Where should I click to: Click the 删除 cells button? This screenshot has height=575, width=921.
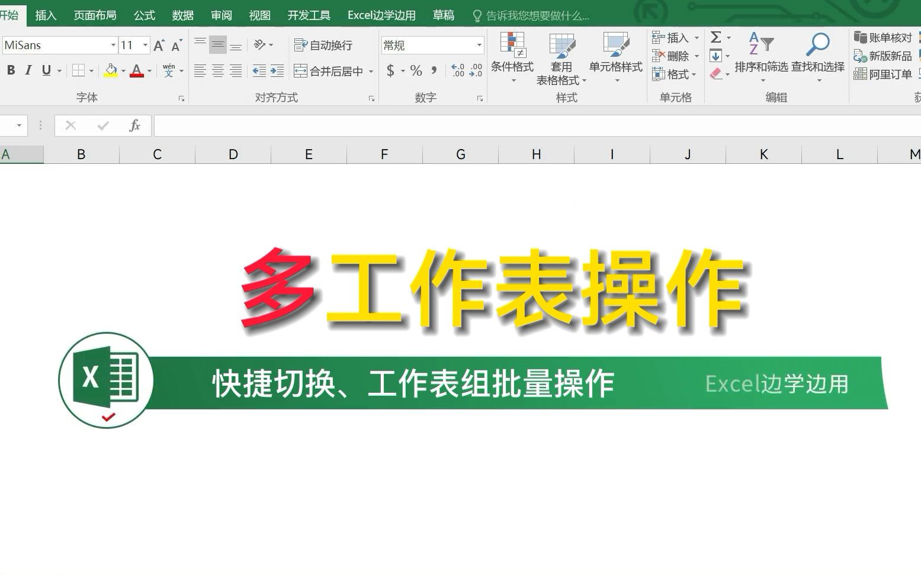coord(670,56)
